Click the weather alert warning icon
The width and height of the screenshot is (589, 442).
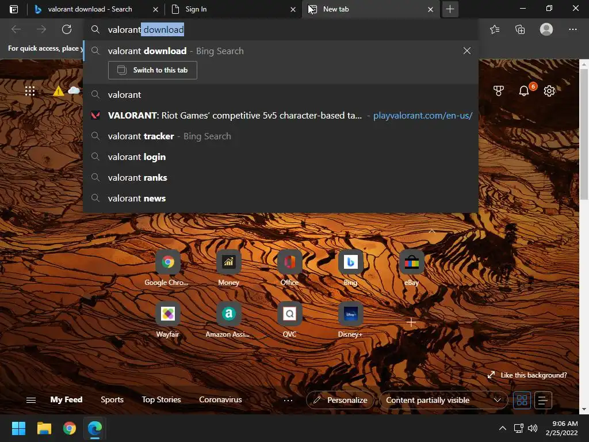coord(58,91)
